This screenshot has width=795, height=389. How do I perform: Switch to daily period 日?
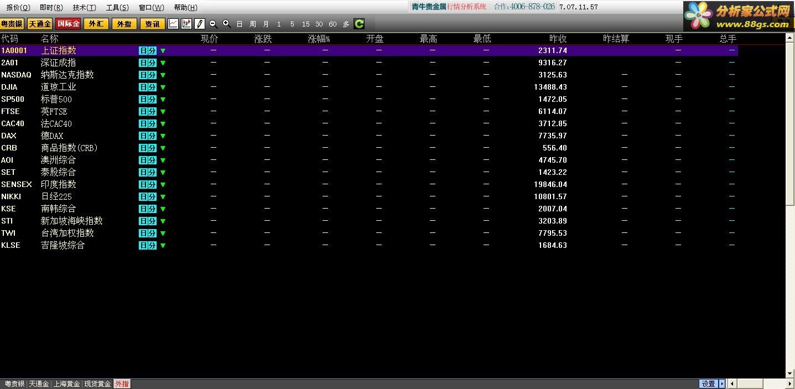tap(240, 24)
